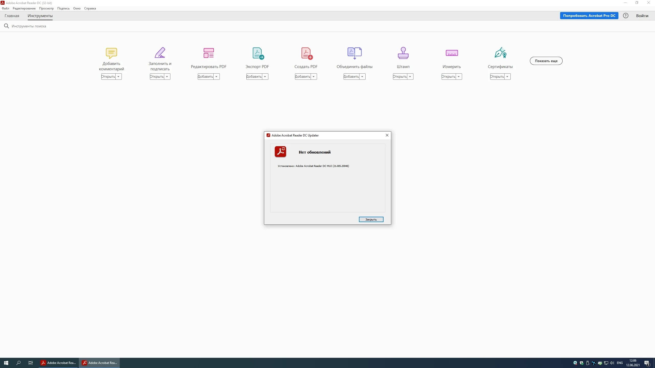Viewport: 655px width, 368px height.
Task: Expand dropdown arrow under Сертификаты
Action: [x=507, y=77]
